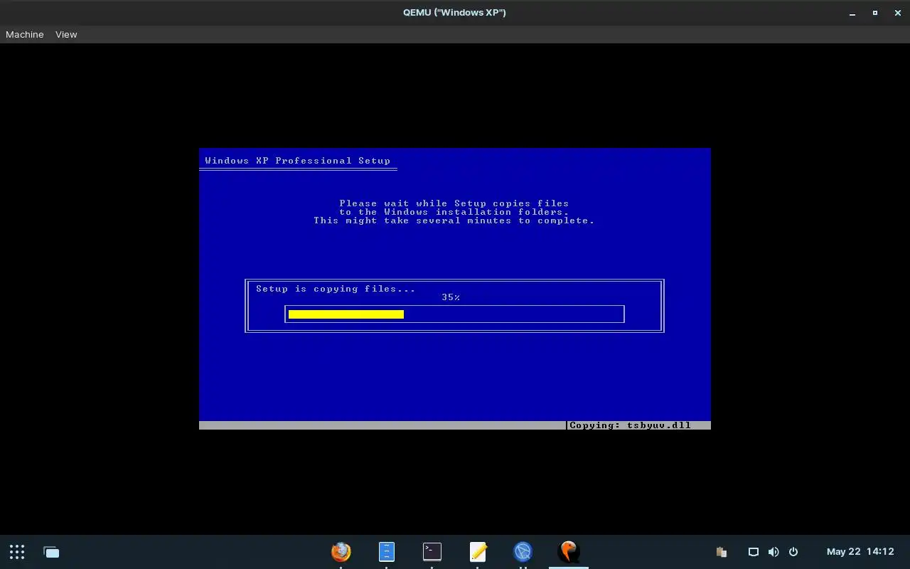Open the blue web browser icon
Image resolution: width=910 pixels, height=569 pixels.
[x=523, y=551]
